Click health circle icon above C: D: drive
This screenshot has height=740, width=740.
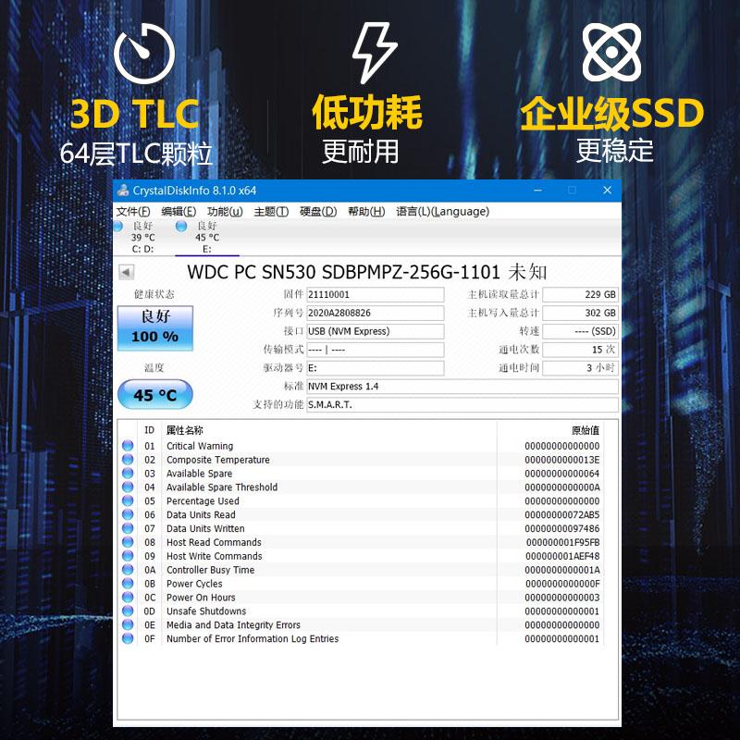pyautogui.click(x=118, y=226)
